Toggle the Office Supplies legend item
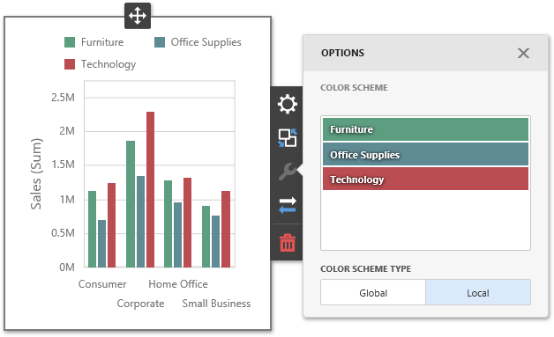 pos(198,42)
